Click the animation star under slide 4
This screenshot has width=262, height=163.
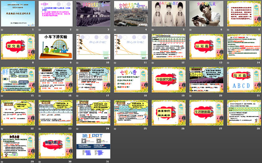pyautogui.click(x=115, y=30)
